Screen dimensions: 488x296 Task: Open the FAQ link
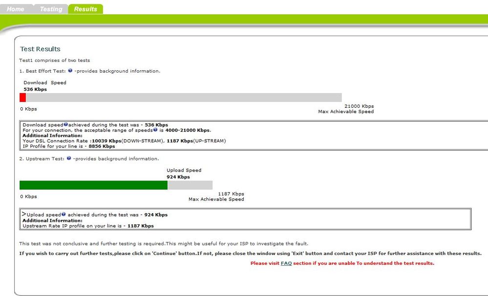coord(286,263)
